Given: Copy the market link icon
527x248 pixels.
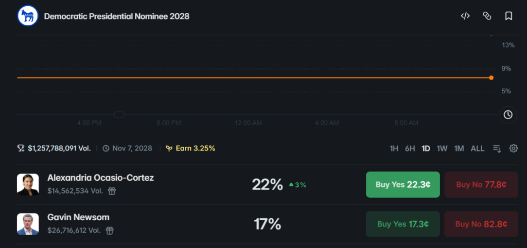Looking at the screenshot, I should [487, 16].
